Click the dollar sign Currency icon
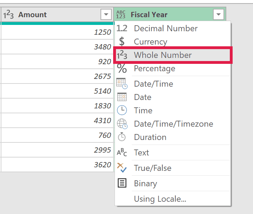This screenshot has width=253, height=214. (x=122, y=42)
